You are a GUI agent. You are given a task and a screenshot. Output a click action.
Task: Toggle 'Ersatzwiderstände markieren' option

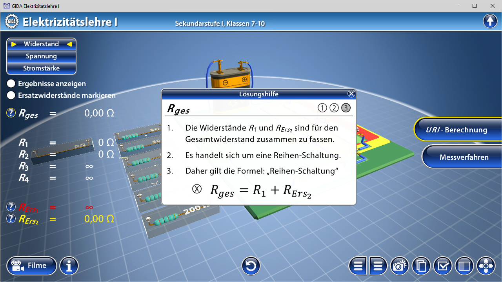pos(11,95)
